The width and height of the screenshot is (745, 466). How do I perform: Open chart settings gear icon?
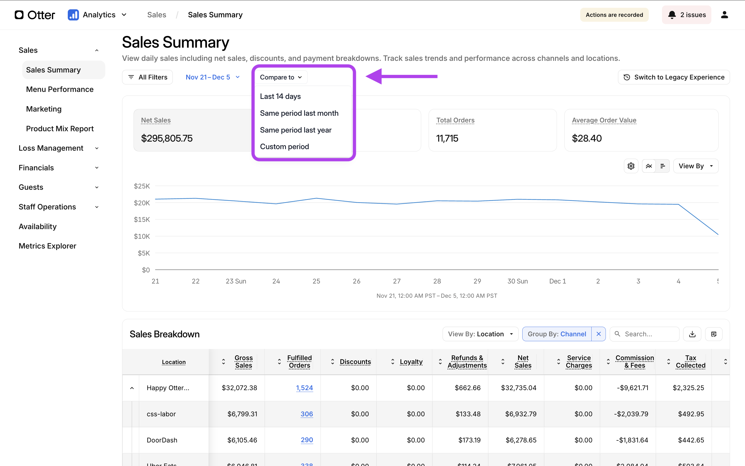(631, 166)
